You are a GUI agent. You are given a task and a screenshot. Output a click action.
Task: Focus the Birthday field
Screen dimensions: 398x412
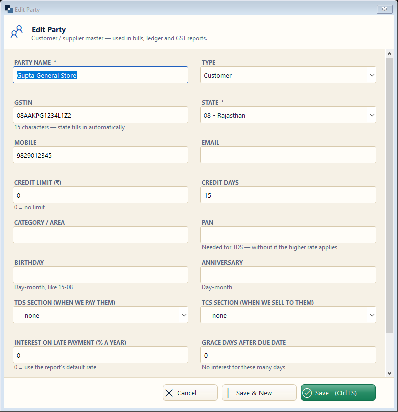coord(100,275)
